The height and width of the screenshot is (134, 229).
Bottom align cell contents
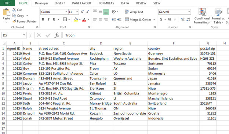coord(106,12)
